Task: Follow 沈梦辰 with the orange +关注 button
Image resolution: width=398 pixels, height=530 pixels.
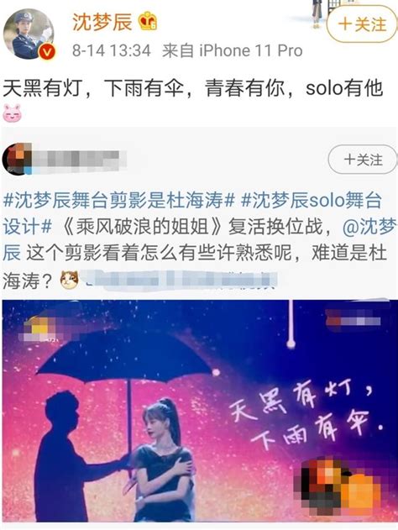Action: click(362, 24)
